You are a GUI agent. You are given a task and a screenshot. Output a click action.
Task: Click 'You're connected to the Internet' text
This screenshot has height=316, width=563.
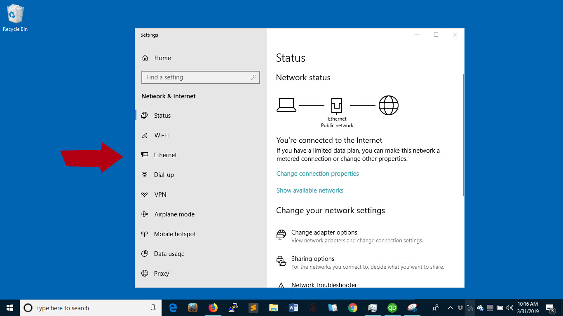tap(329, 140)
